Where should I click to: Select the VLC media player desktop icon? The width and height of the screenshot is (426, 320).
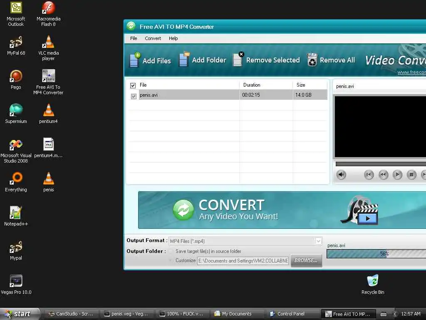pyautogui.click(x=48, y=48)
